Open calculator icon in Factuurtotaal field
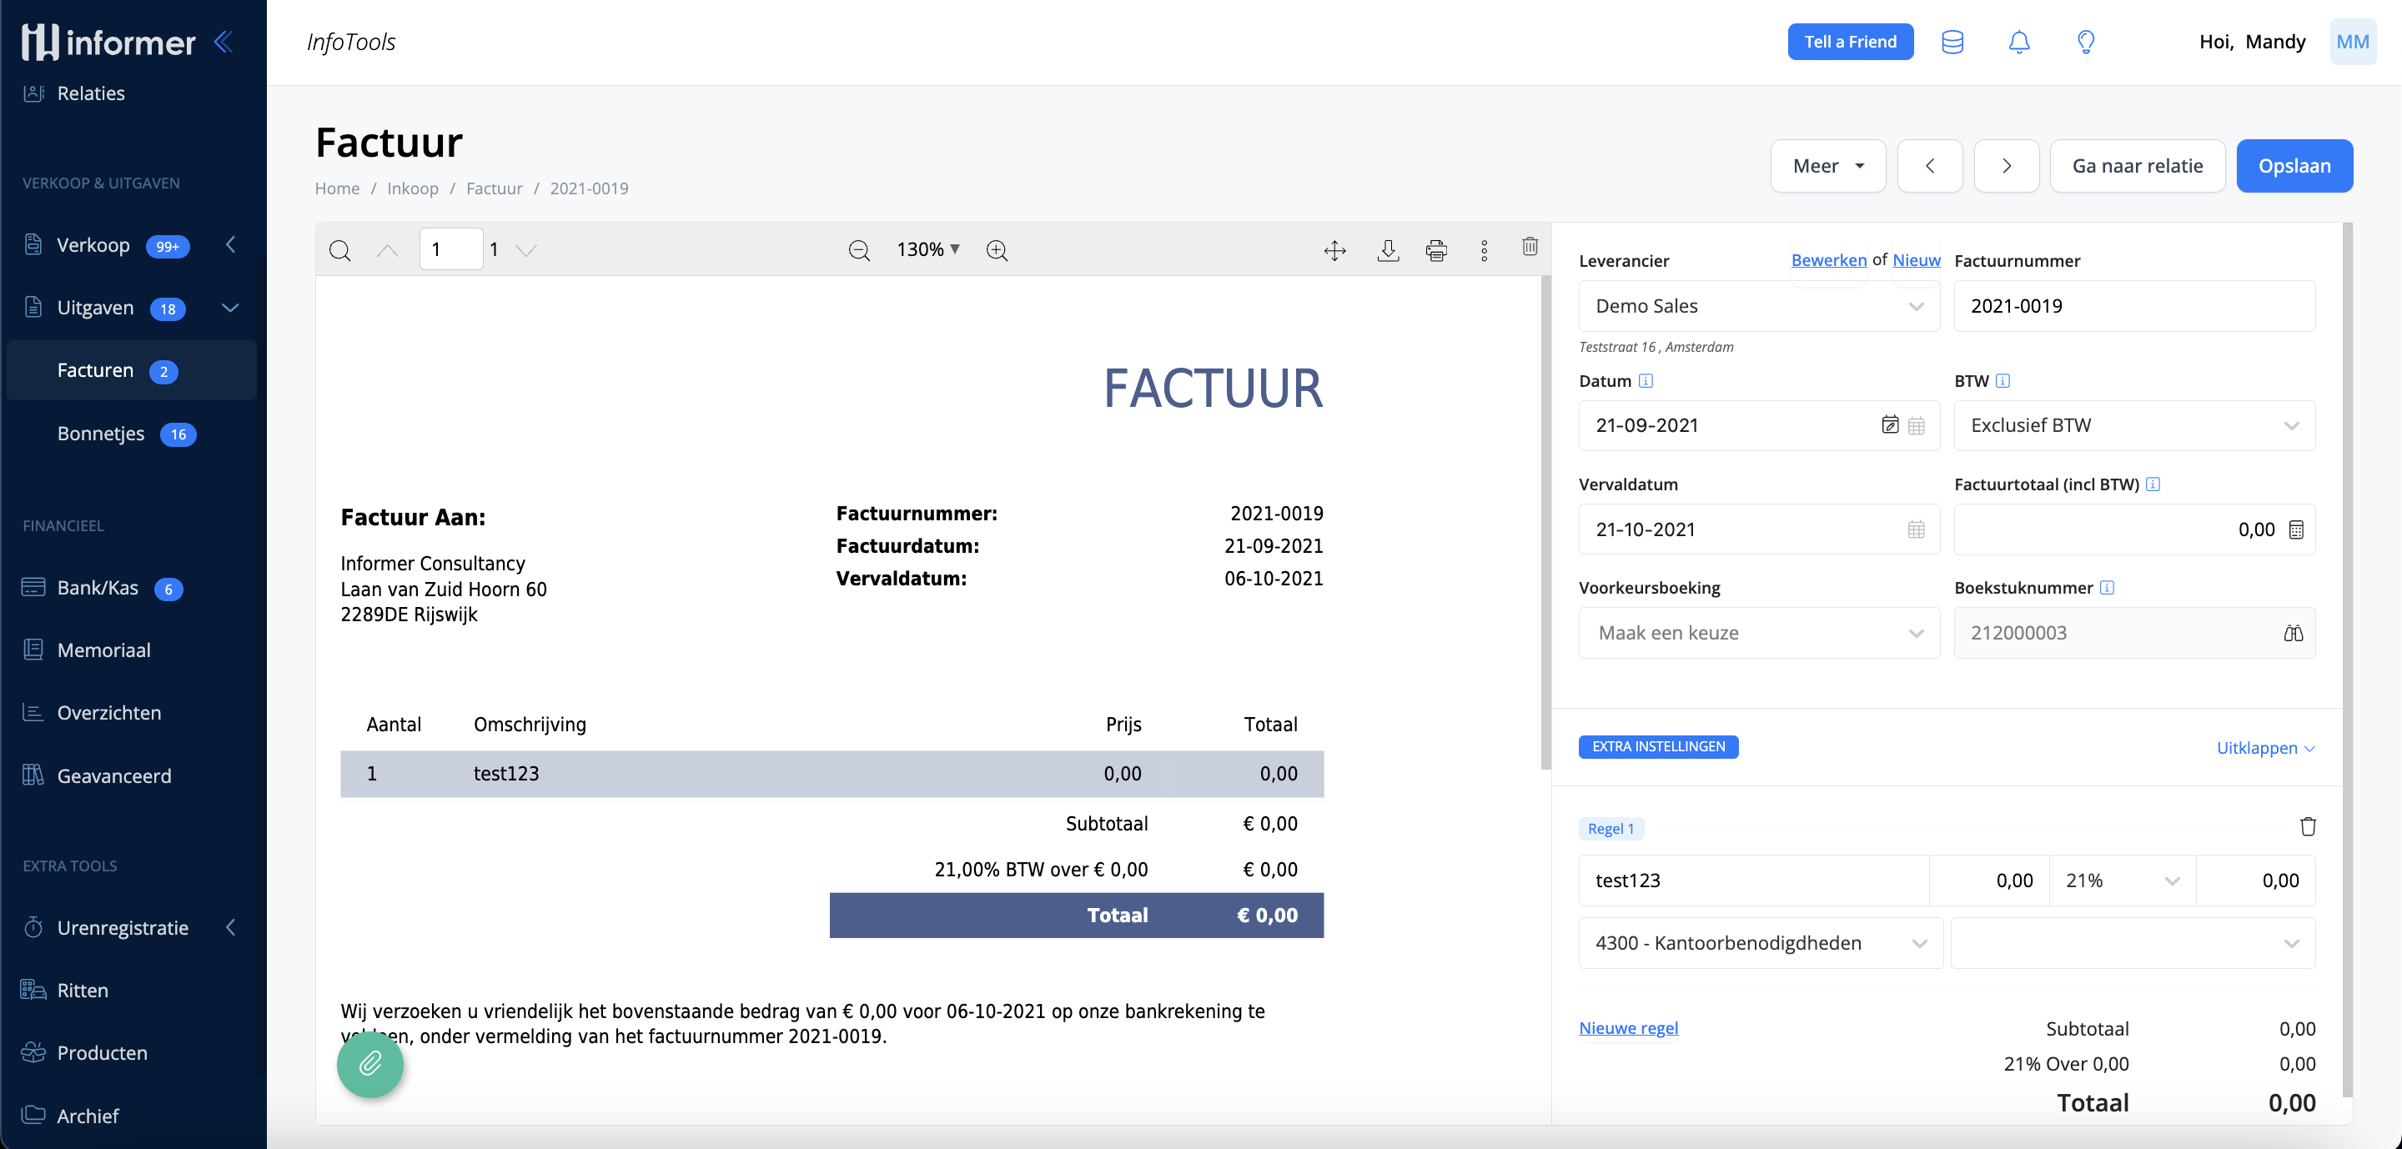 click(x=2297, y=529)
